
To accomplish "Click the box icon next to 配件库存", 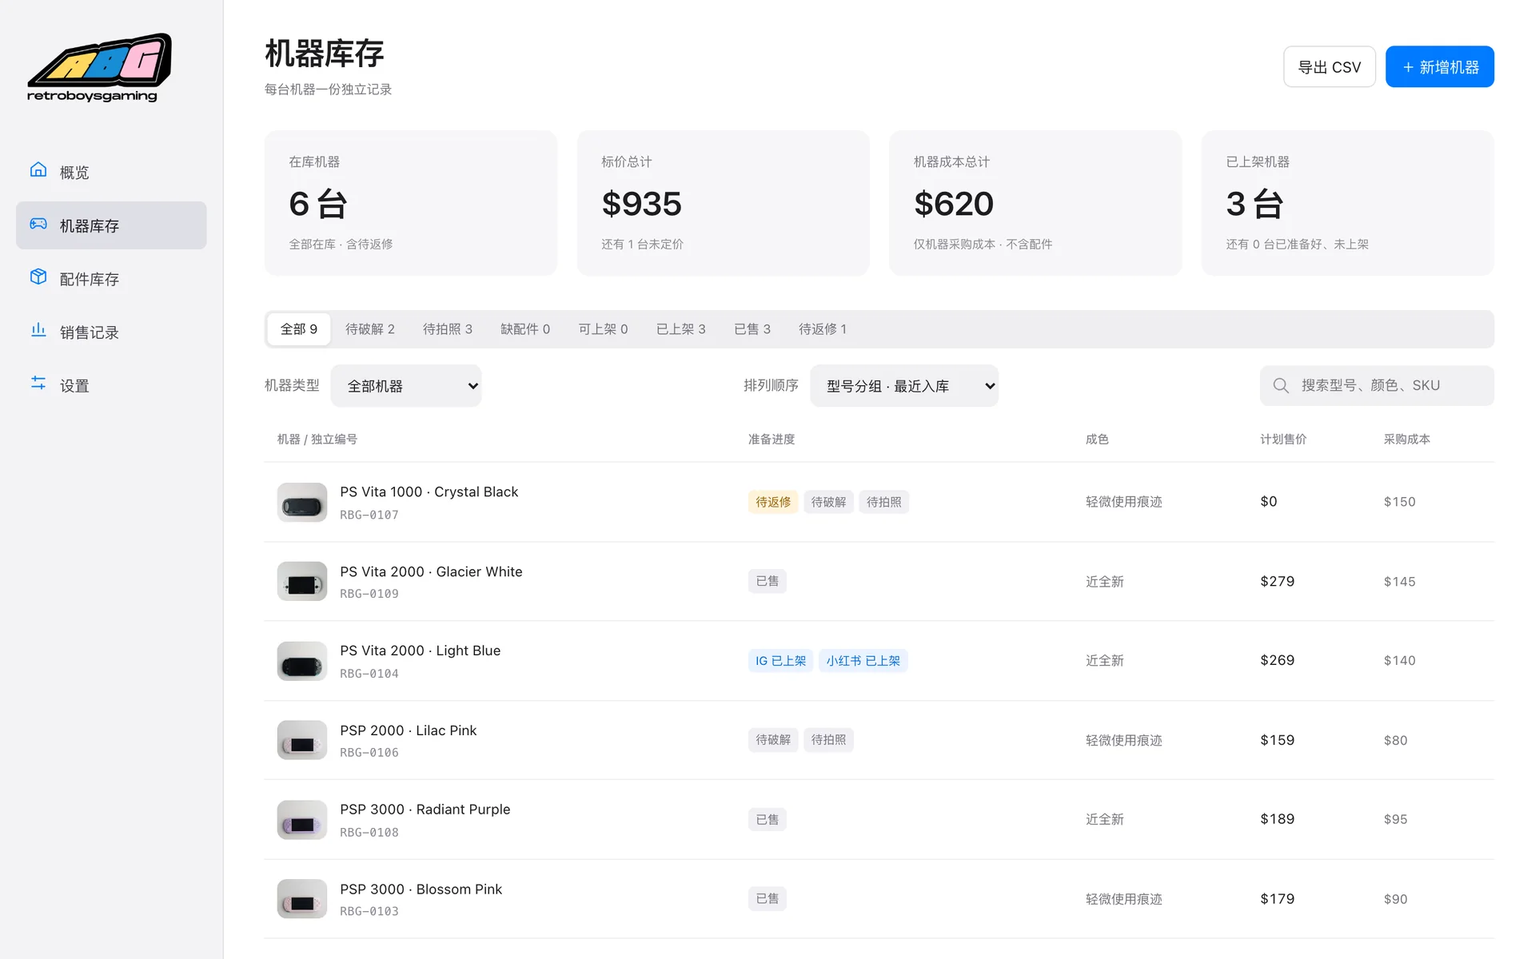I will (x=38, y=277).
